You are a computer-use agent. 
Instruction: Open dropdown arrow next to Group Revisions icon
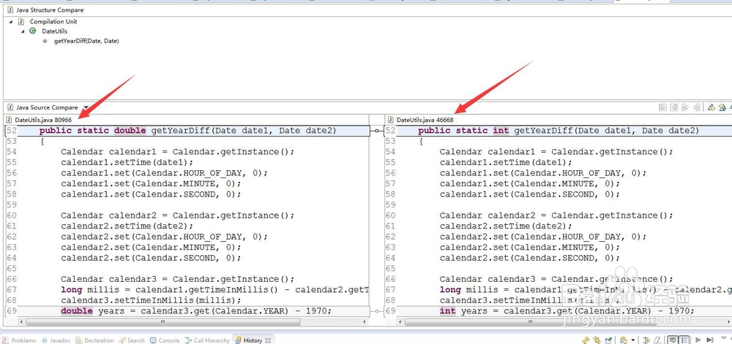[633, 340]
